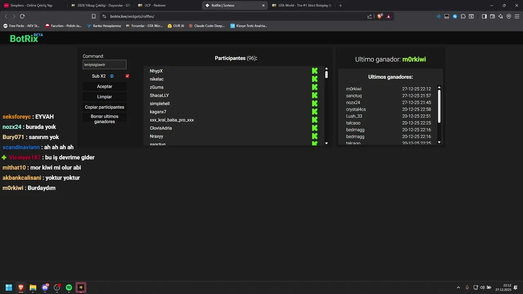Click winner sanctuq in the Ultimos ganadores list
This screenshot has width=523, height=294.
354,96
